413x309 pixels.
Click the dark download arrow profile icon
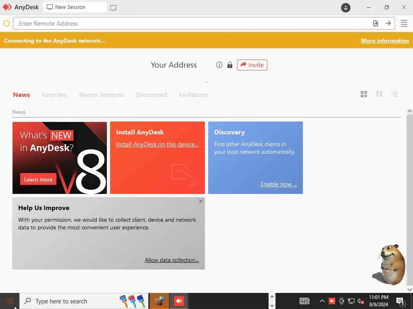tap(346, 7)
